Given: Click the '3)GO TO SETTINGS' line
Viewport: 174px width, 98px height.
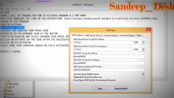Looking at the screenshot, I should pyautogui.click(x=11, y=24).
